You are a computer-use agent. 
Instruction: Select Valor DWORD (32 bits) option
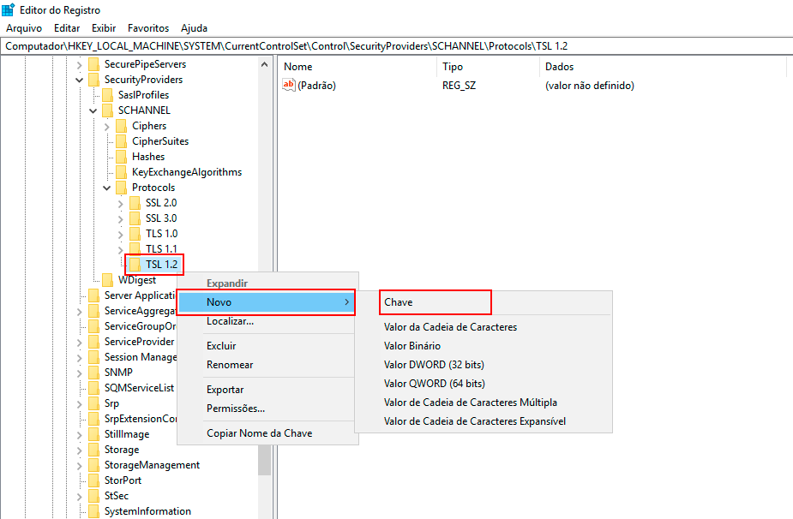pyautogui.click(x=434, y=365)
